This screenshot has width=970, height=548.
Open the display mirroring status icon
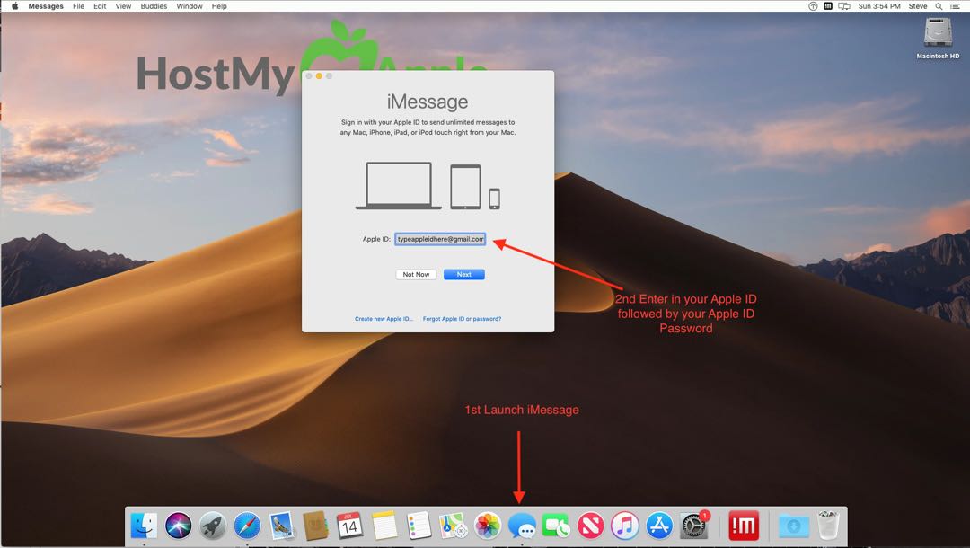pyautogui.click(x=843, y=6)
